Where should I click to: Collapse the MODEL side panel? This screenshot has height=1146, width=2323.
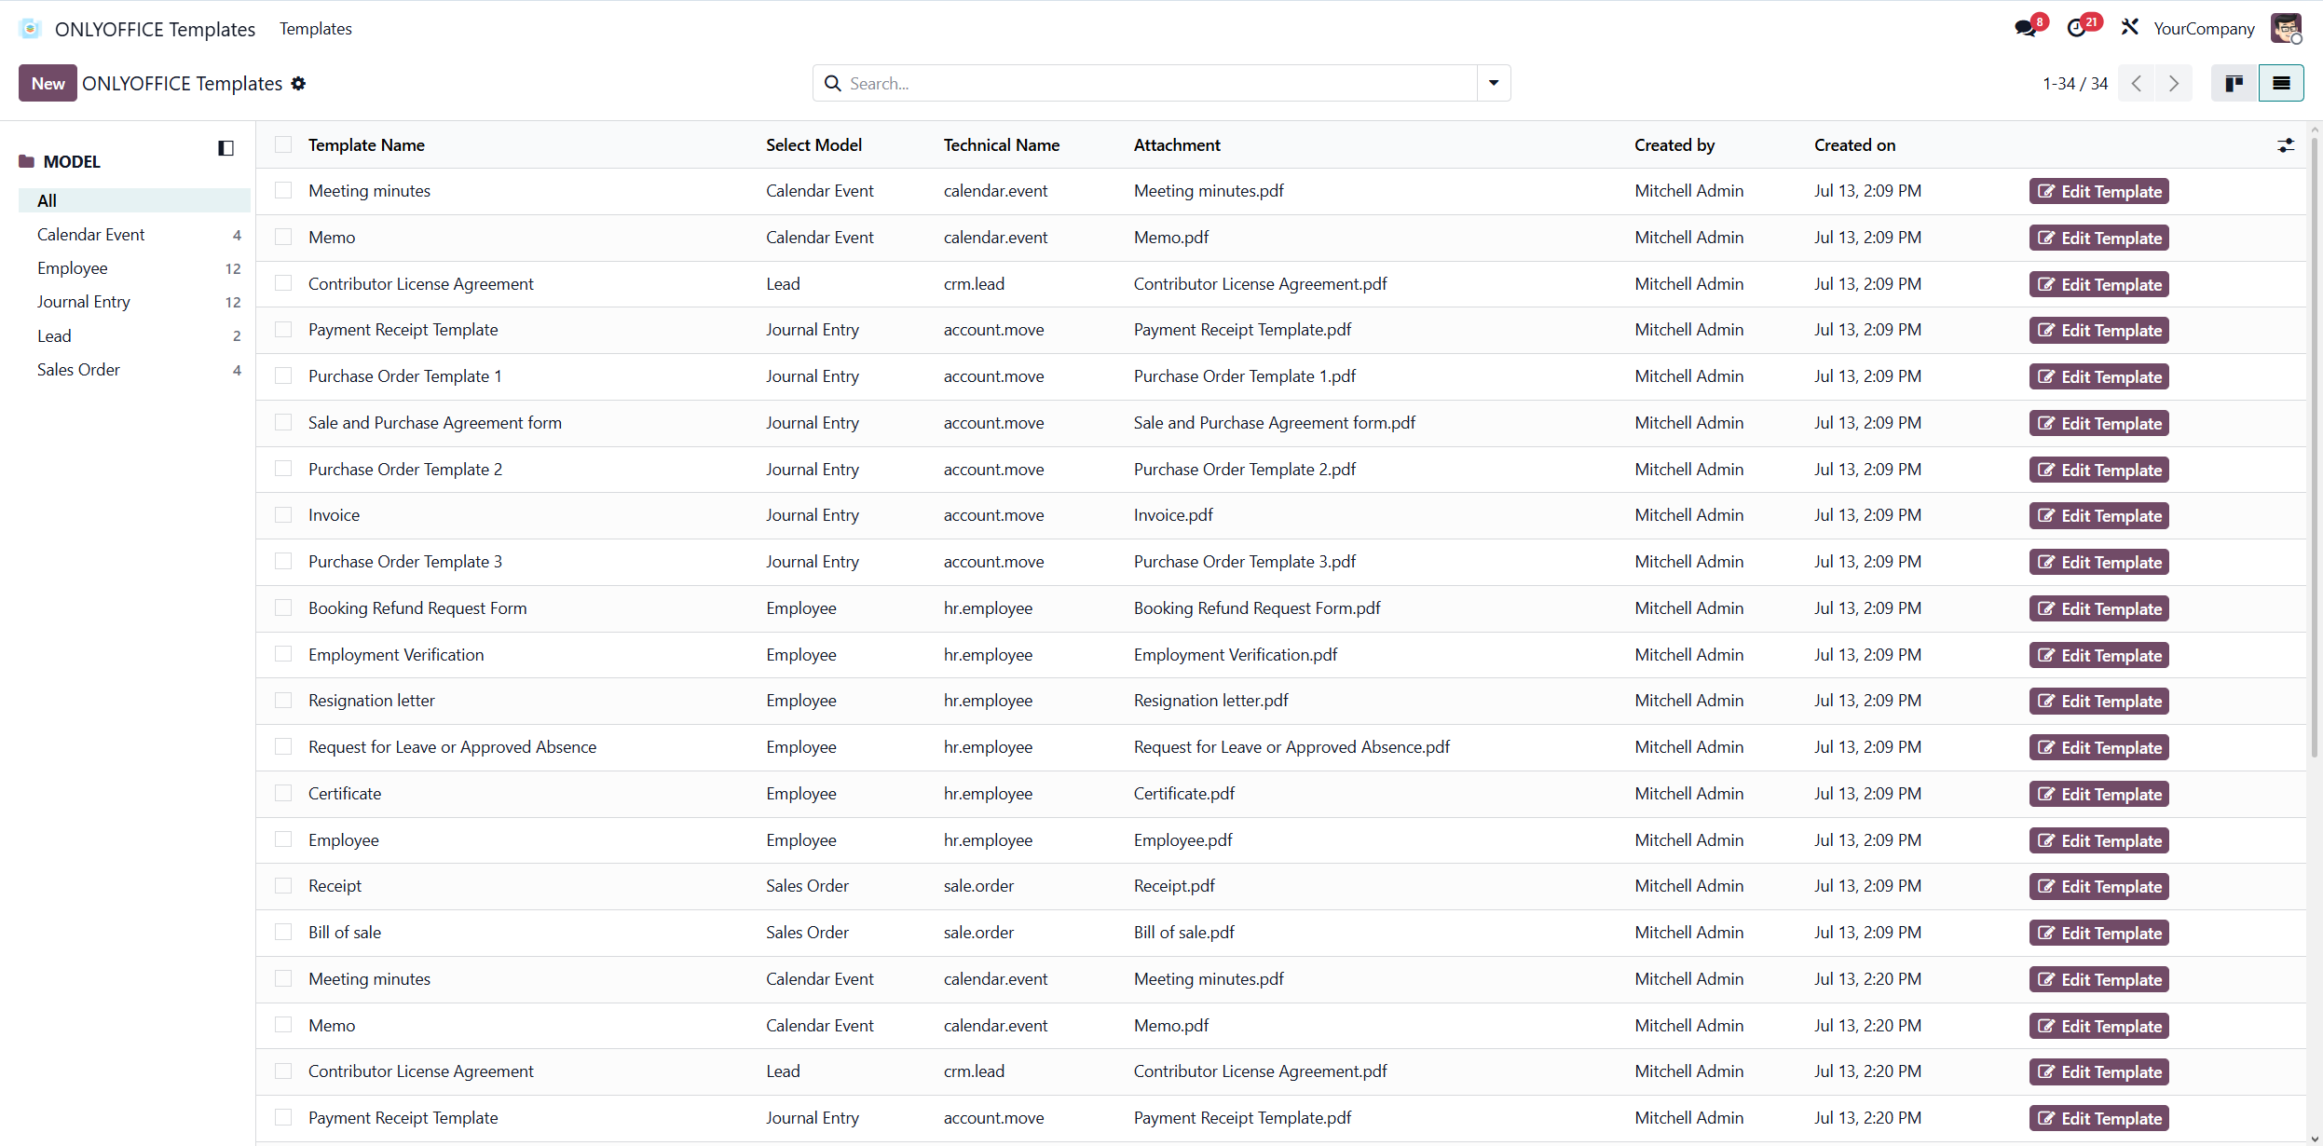tap(225, 148)
